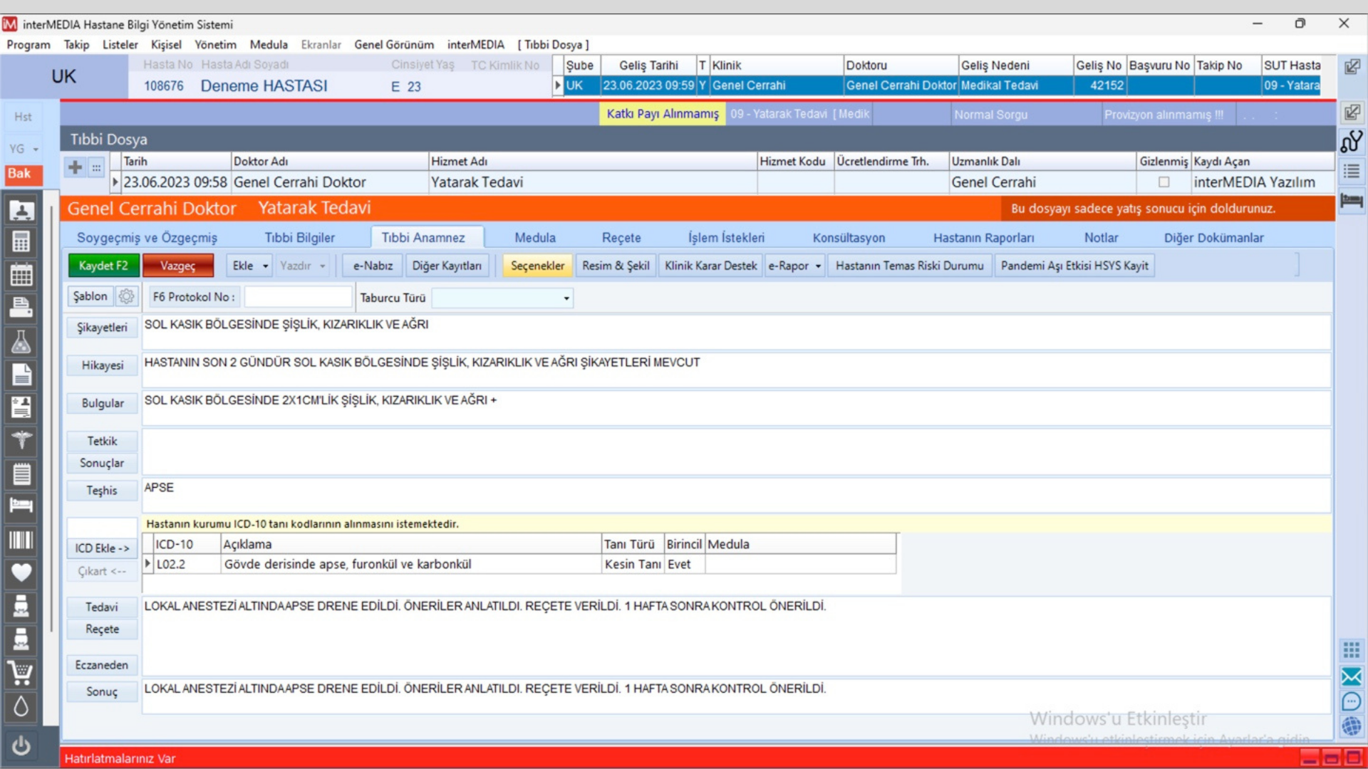Open the calendar icon in left sidebar
The image size is (1368, 769).
[21, 275]
